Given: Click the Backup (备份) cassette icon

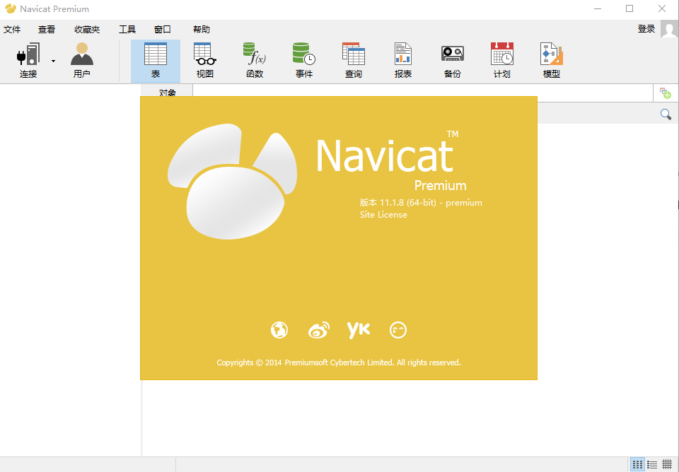Looking at the screenshot, I should point(453,60).
